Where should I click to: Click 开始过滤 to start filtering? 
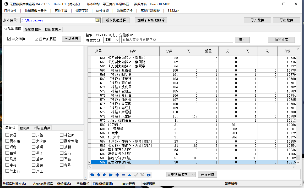click(x=208, y=174)
